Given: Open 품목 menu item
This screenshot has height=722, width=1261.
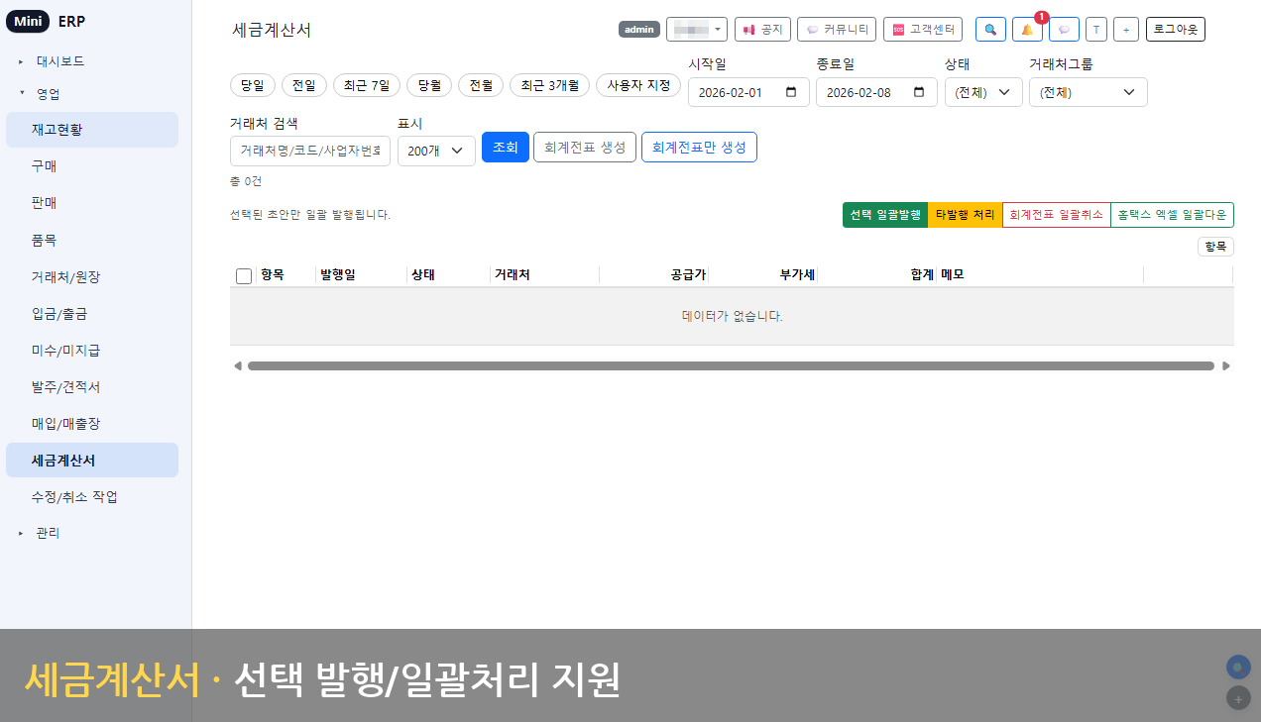Looking at the screenshot, I should [92, 240].
